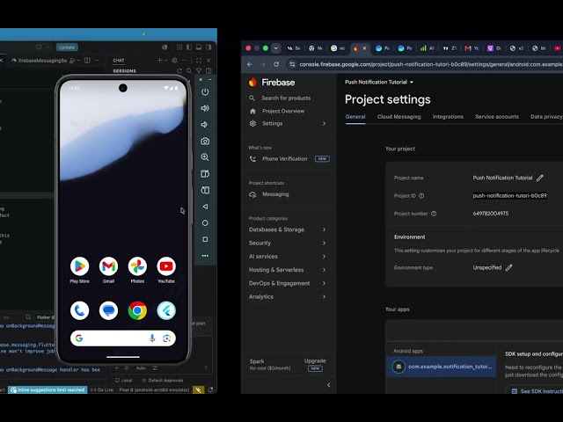Toggle the bottom panel in editor
The image size is (563, 422).
point(199,47)
